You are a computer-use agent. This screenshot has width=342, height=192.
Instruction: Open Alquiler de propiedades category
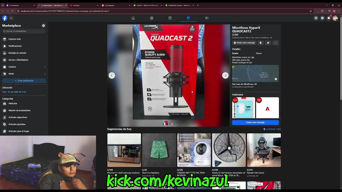[24, 110]
